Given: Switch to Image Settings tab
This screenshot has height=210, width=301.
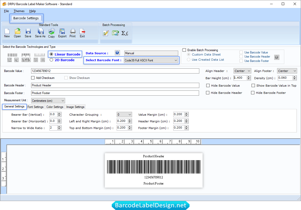Looking at the screenshot, I should [x=75, y=107].
